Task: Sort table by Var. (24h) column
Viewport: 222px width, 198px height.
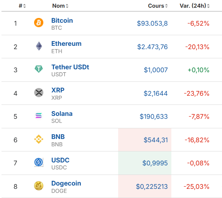Action: [195, 6]
